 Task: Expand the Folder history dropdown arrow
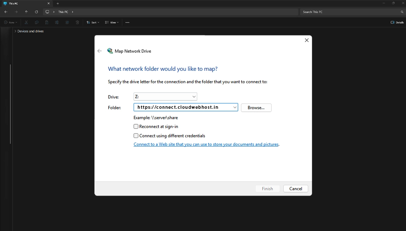point(235,107)
